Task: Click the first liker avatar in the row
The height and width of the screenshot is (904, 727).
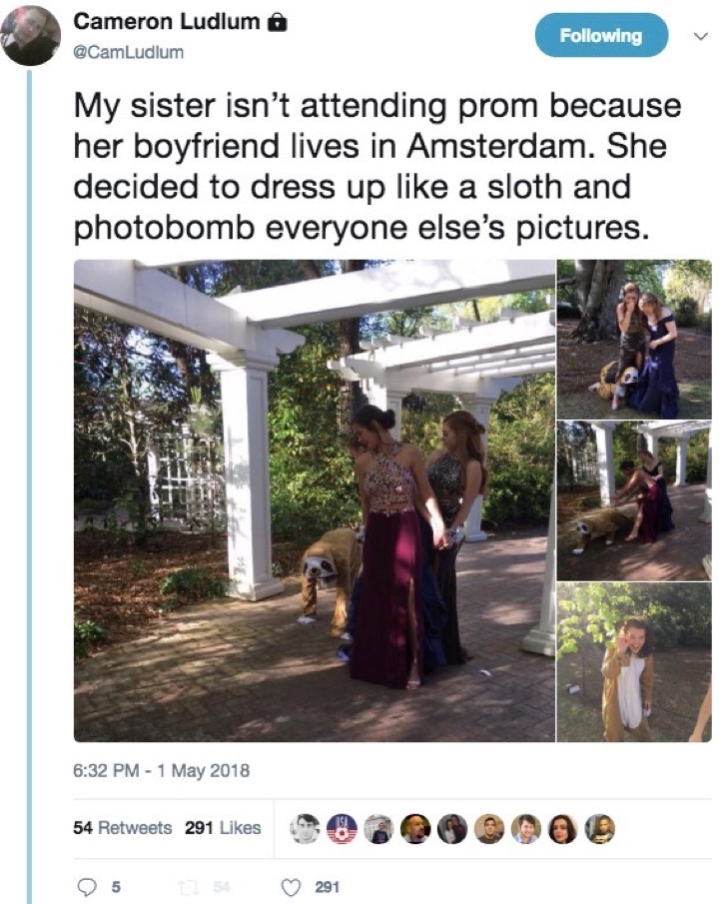Action: point(305,829)
